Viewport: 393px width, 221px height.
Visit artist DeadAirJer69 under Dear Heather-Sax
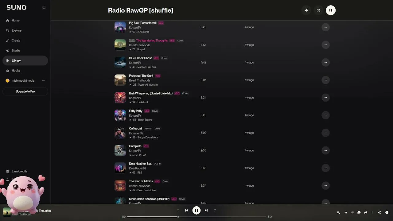(x=138, y=169)
